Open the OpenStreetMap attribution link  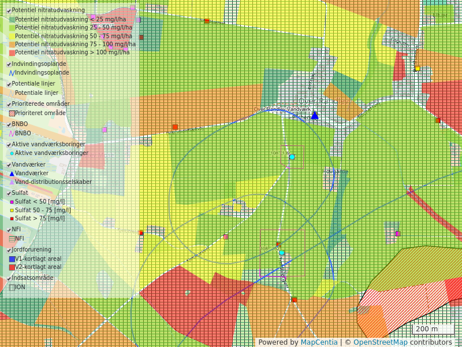point(380,342)
